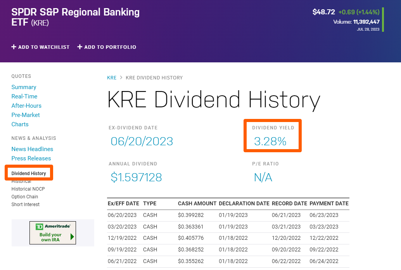Click the TD Ameritrade Build your own IRA ad
The height and width of the screenshot is (270, 401).
(53, 233)
